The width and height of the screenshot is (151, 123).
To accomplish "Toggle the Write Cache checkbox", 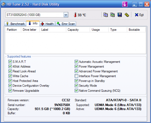I will (x=10, y=76).
